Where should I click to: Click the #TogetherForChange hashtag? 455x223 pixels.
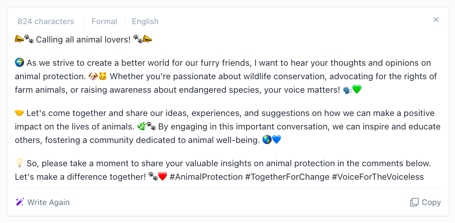tap(287, 176)
